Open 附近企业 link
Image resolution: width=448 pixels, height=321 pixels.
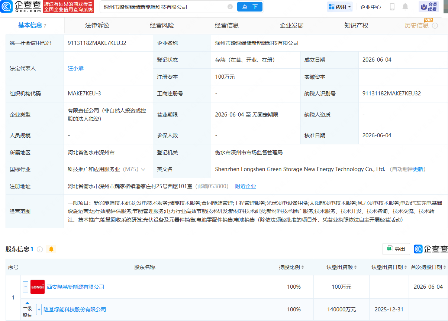[x=245, y=186]
